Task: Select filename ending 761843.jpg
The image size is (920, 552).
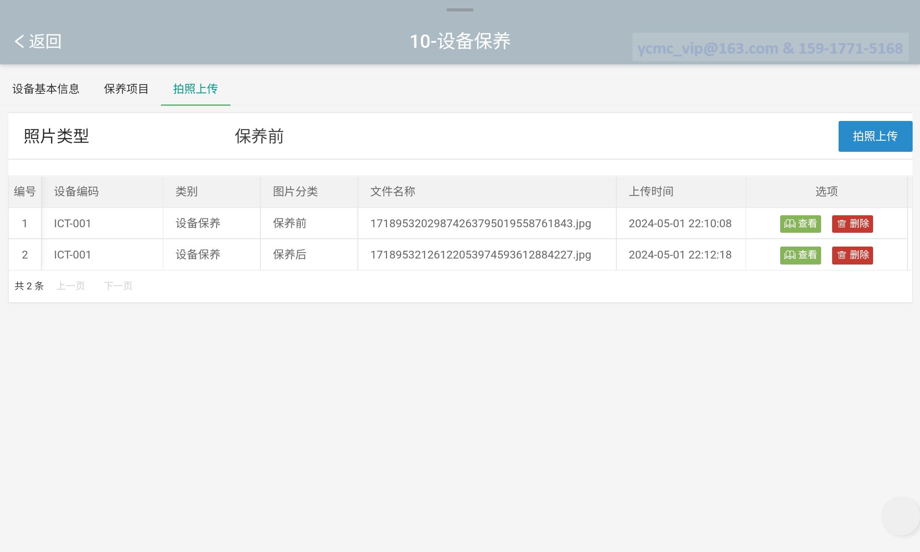Action: pyautogui.click(x=480, y=224)
